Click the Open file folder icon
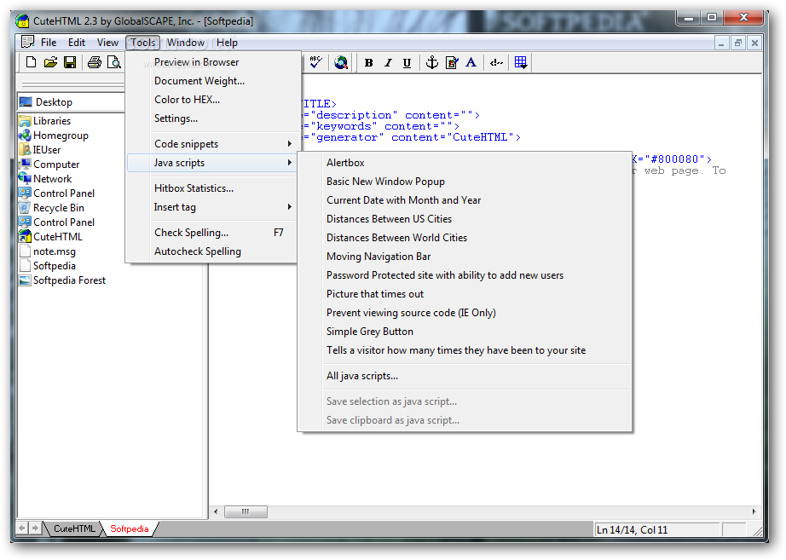 [x=50, y=62]
